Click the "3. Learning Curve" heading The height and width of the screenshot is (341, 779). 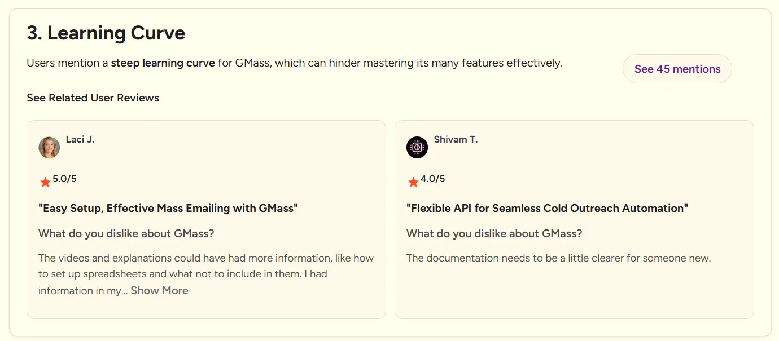pyautogui.click(x=106, y=33)
